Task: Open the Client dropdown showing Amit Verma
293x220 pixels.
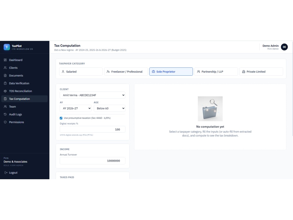Action: pyautogui.click(x=93, y=95)
